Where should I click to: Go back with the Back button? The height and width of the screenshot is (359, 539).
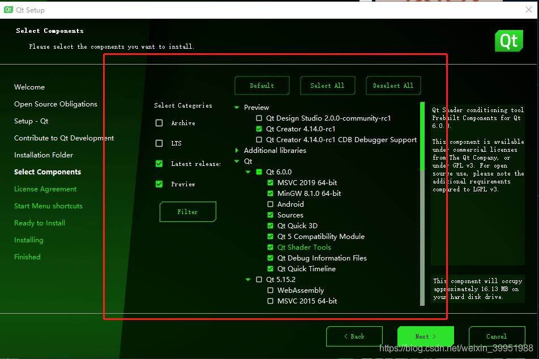pos(354,336)
